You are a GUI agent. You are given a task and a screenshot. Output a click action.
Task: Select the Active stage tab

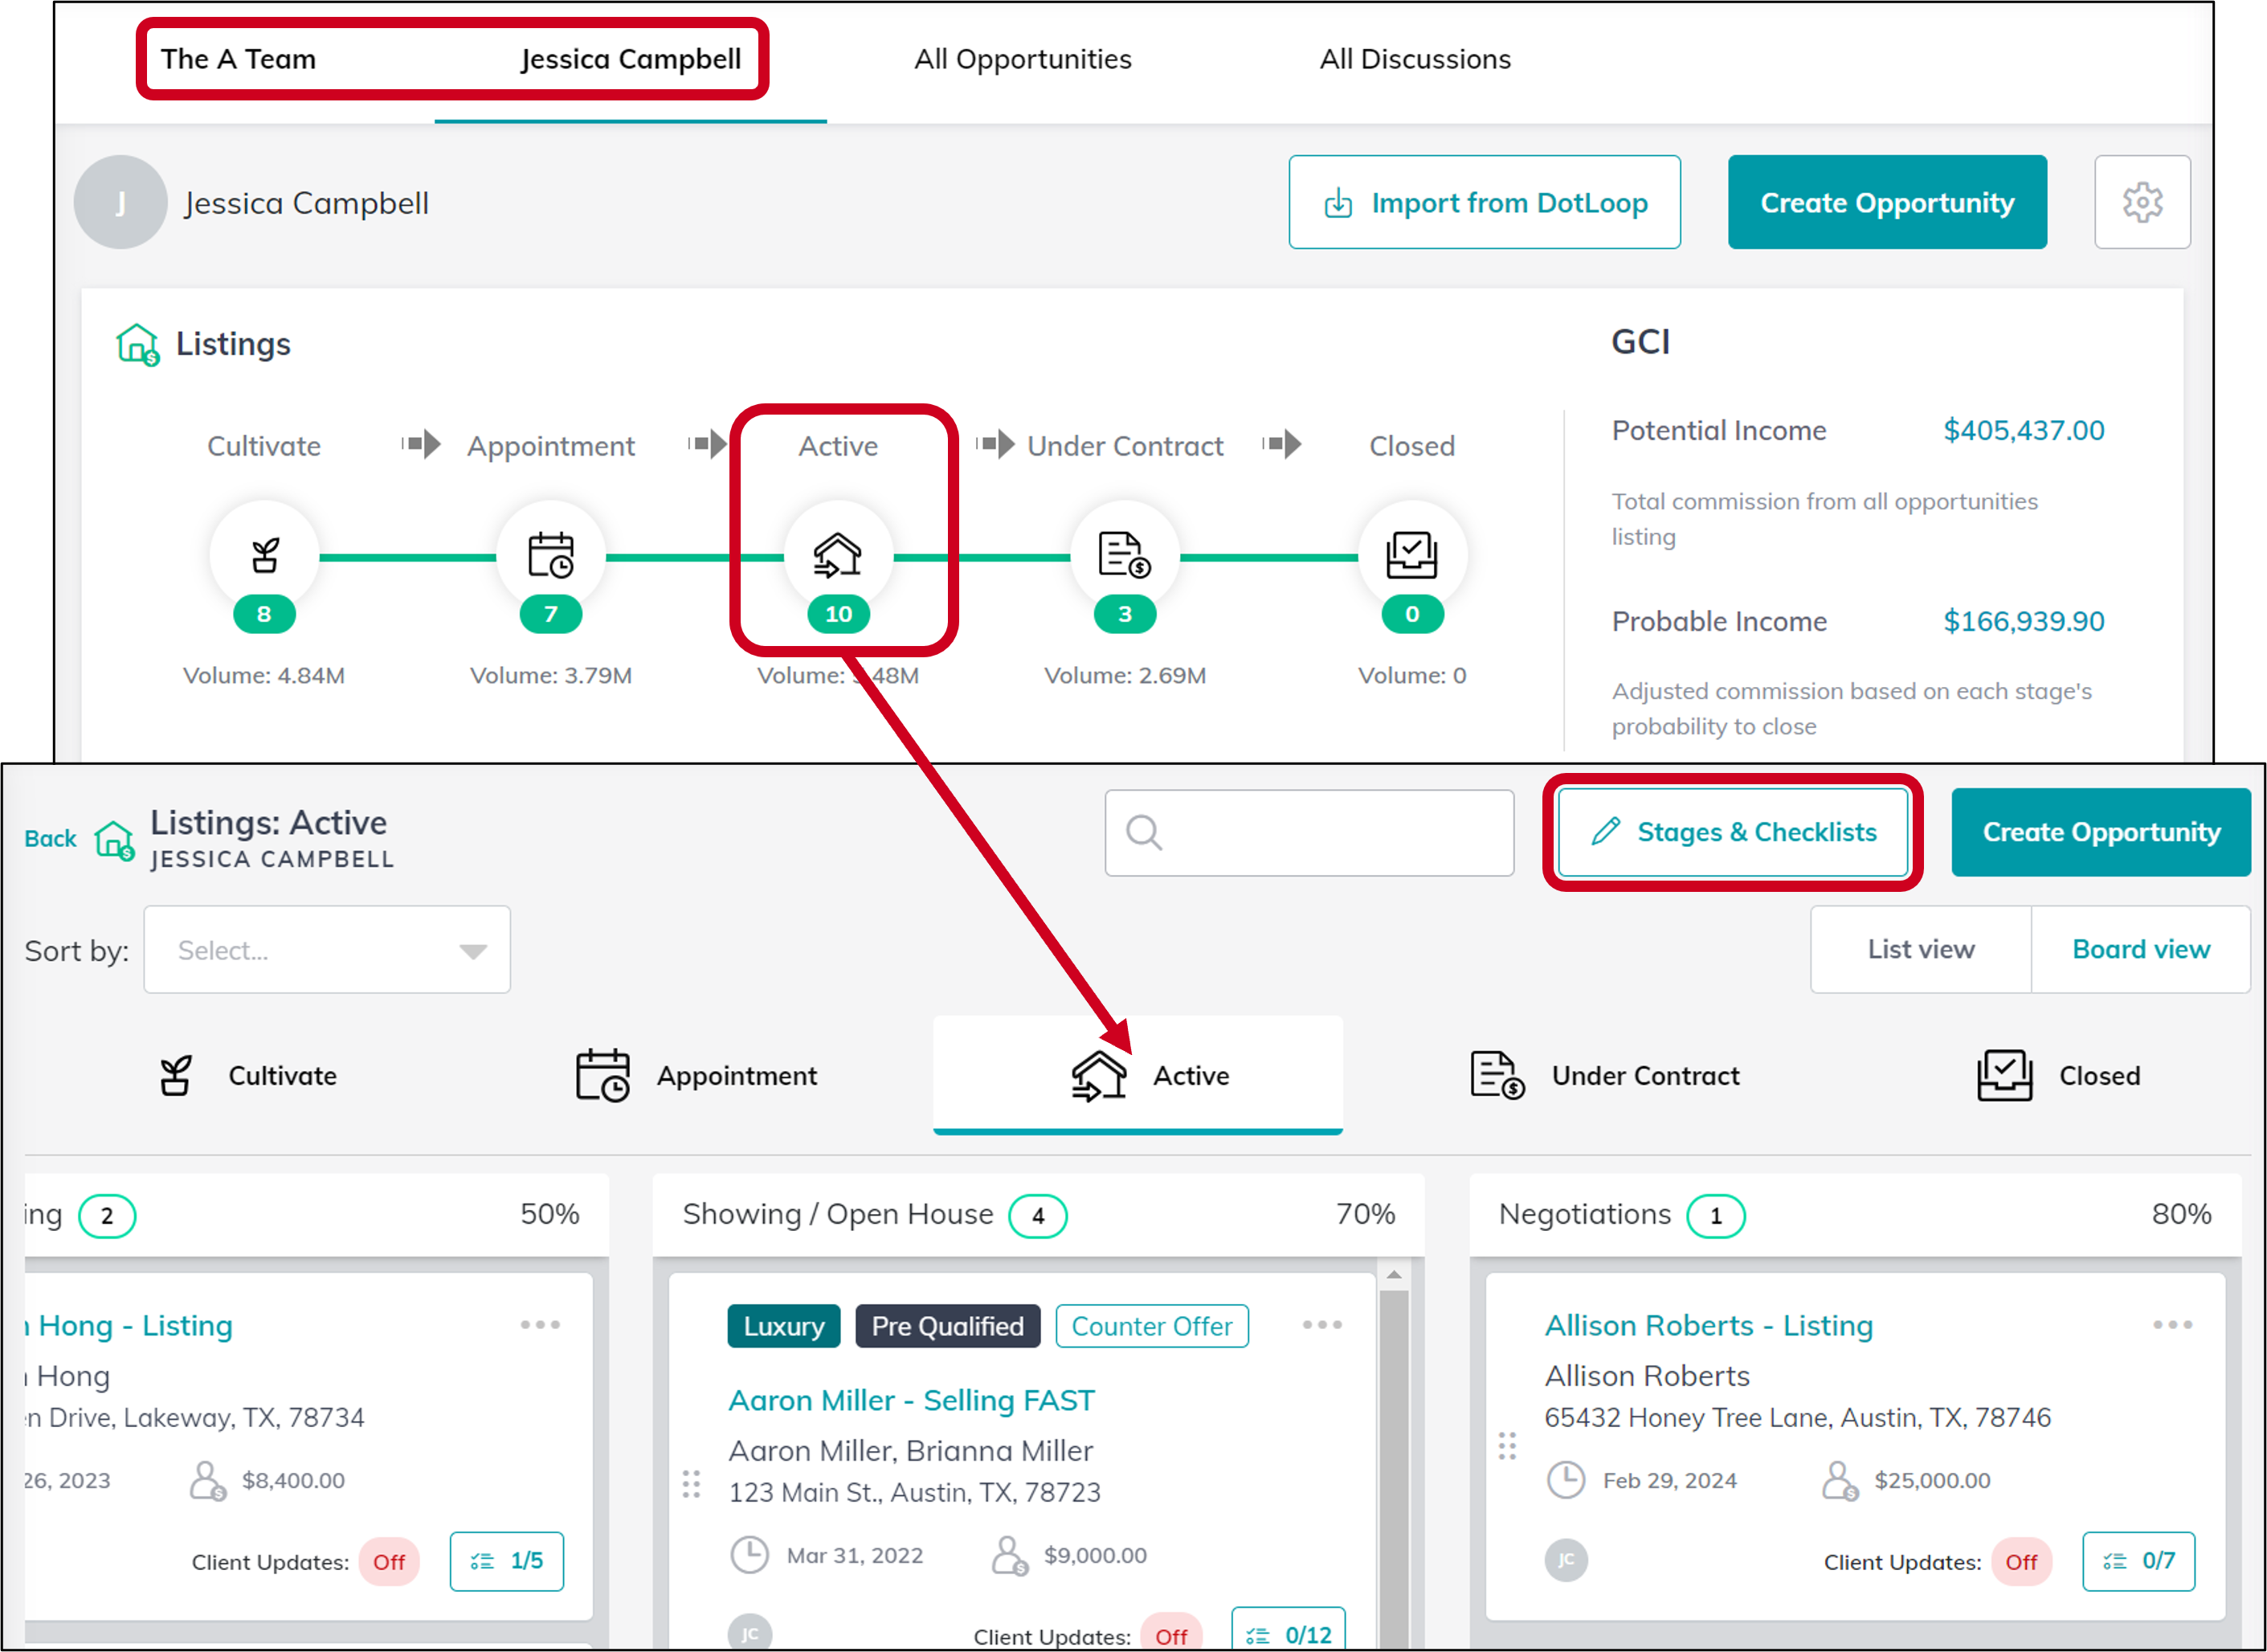click(1138, 1075)
